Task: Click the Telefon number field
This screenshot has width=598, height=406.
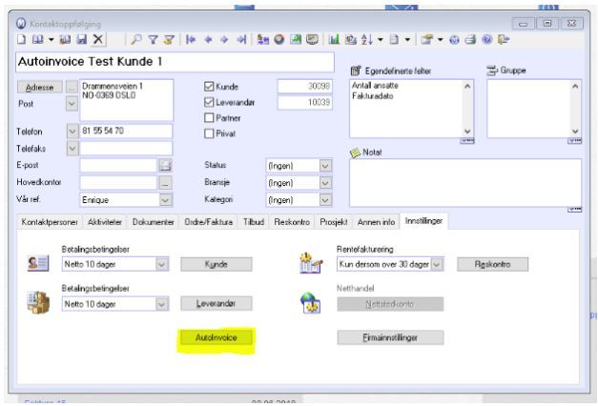Action: 126,131
